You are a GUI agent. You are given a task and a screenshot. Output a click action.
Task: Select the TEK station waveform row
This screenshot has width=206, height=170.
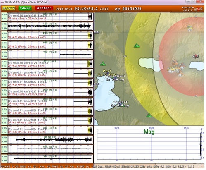click(x=50, y=55)
